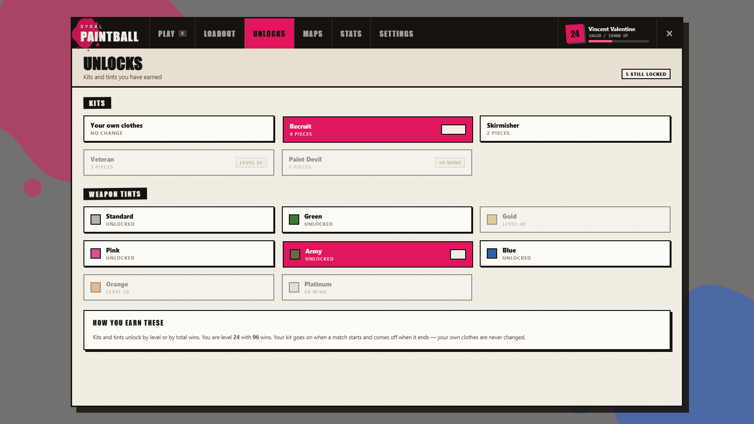The image size is (754, 424).
Task: Select the Green tint color swatch
Action: point(294,220)
